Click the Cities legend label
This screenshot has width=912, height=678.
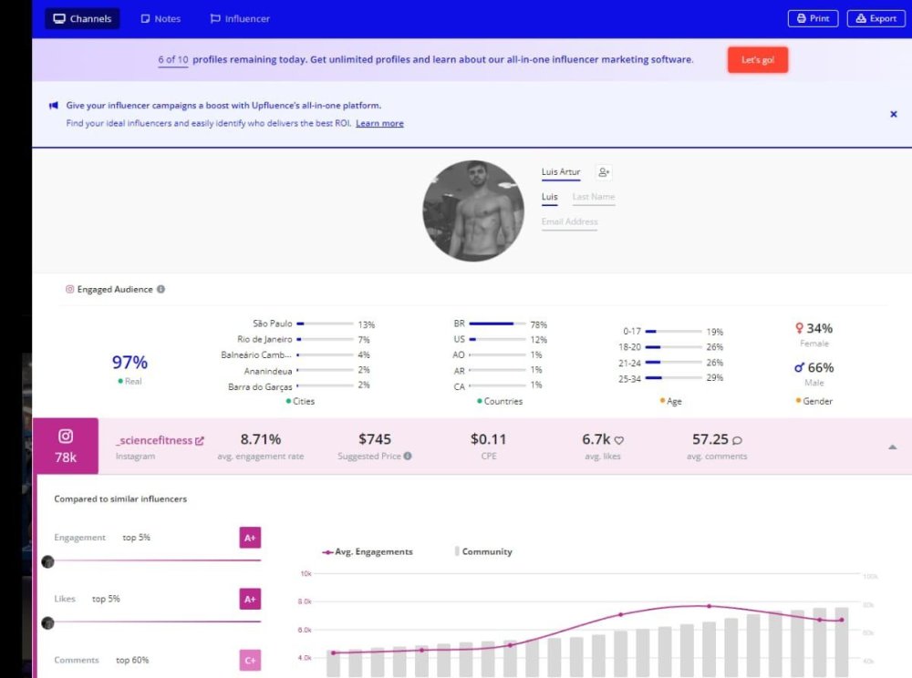point(300,402)
